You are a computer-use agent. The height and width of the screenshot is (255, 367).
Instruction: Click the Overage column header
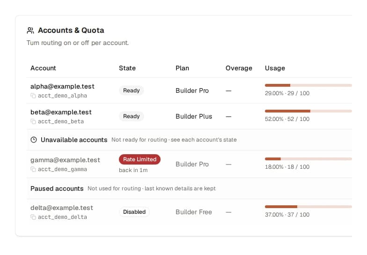(239, 68)
